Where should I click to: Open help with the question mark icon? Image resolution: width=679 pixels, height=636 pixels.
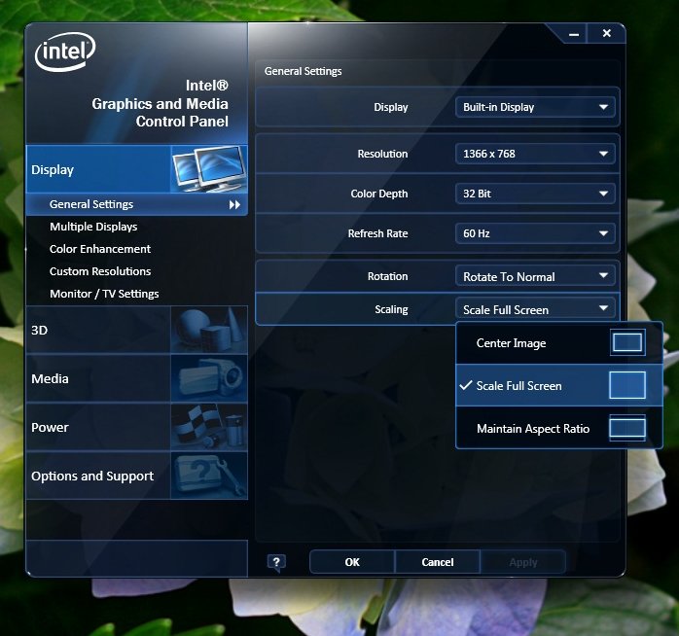coord(276,562)
